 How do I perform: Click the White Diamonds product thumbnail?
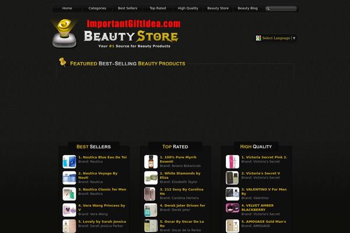(x=150, y=178)
